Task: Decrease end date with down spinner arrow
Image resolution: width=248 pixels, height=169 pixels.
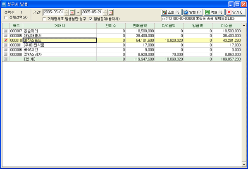Action: tap(105, 14)
